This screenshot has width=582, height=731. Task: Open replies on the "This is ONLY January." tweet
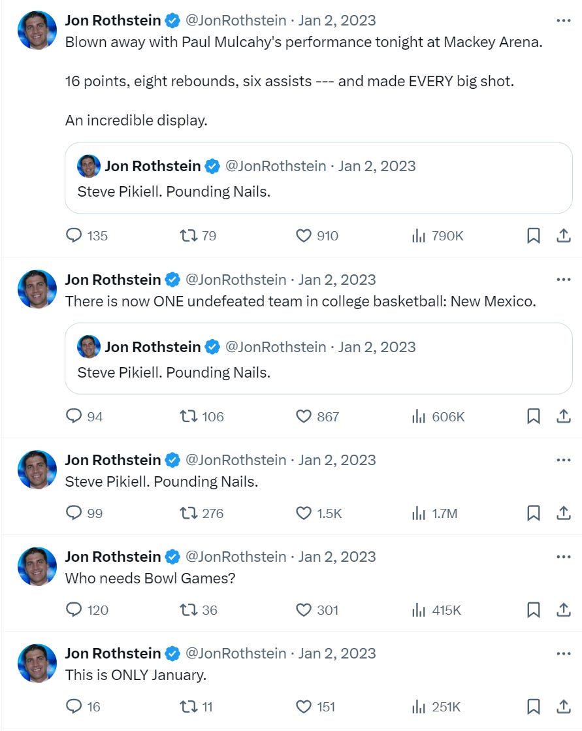[73, 707]
